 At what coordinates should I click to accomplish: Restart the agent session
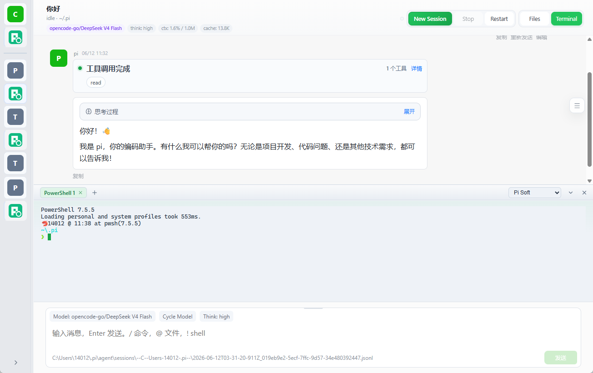click(499, 19)
